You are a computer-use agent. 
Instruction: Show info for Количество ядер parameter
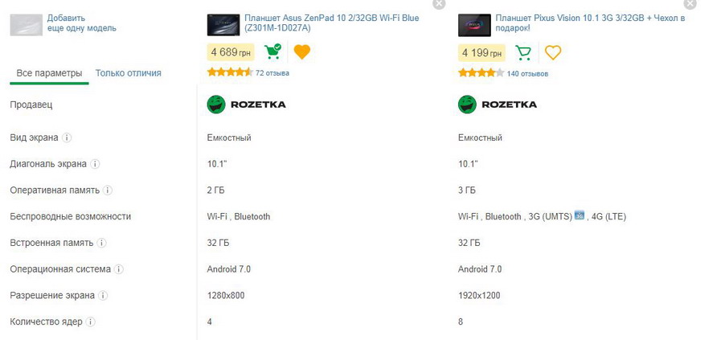pyautogui.click(x=91, y=322)
